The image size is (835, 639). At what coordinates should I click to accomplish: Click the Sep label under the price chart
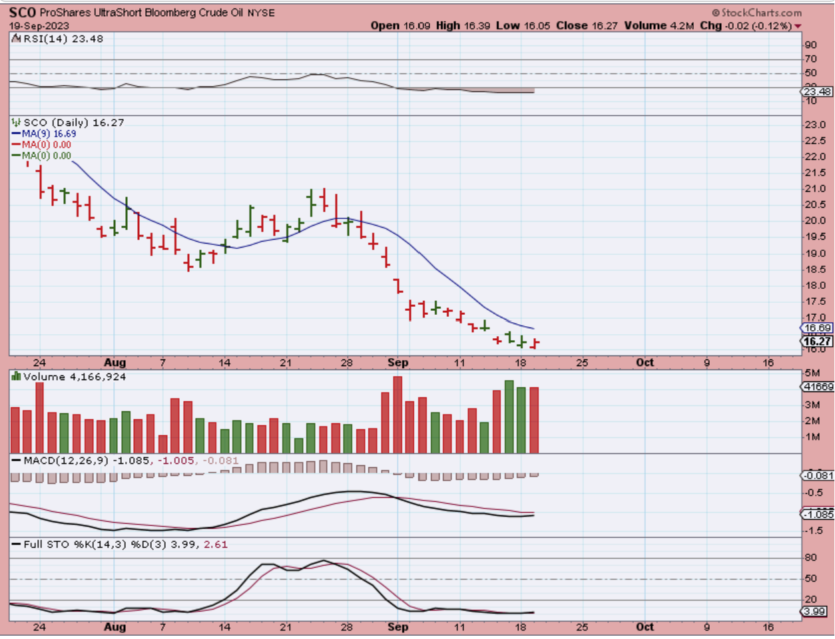coord(398,363)
